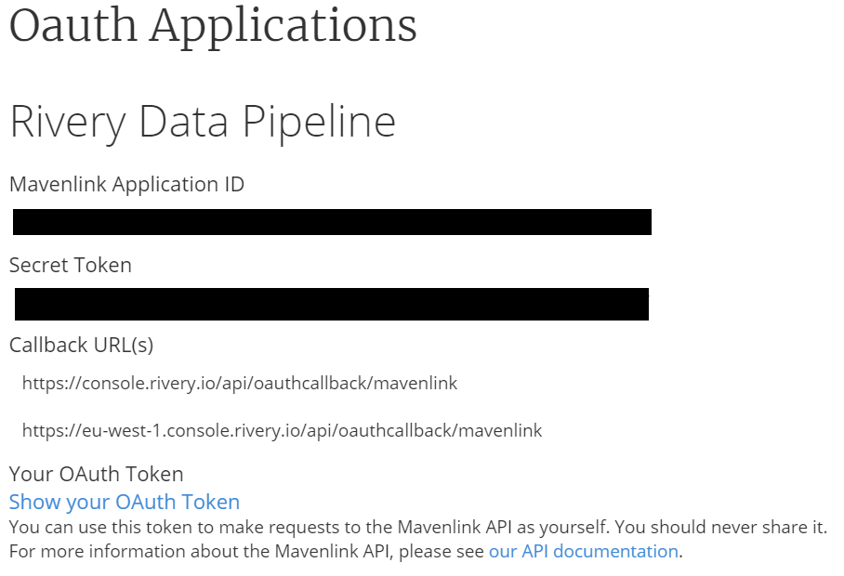Click the console.rivery.io callback URL
This screenshot has width=844, height=576.
(x=240, y=383)
